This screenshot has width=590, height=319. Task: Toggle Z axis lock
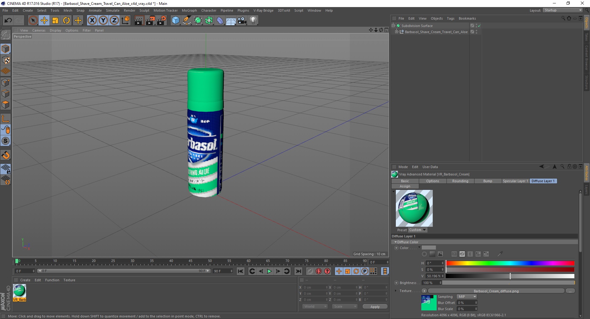click(x=114, y=21)
